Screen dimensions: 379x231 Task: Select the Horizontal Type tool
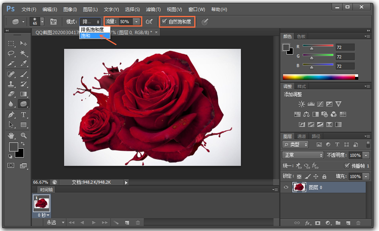(x=24, y=114)
